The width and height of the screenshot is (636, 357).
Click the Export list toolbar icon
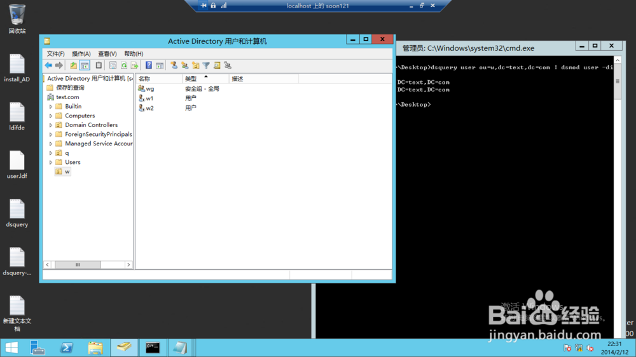coord(134,65)
